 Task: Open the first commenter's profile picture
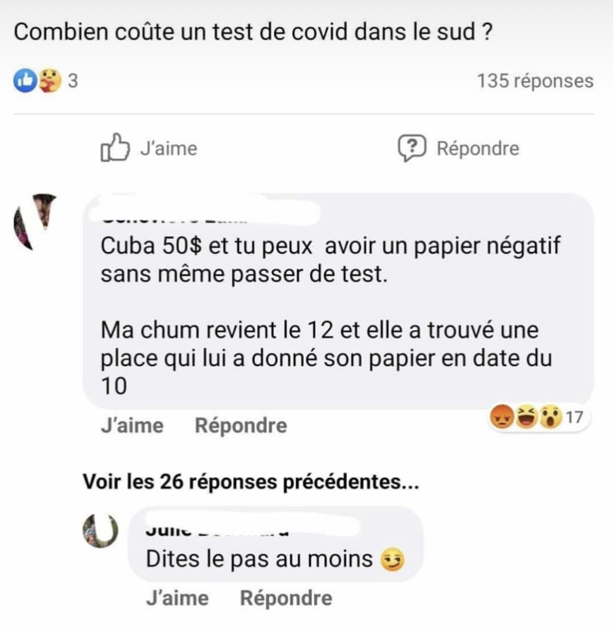35,222
